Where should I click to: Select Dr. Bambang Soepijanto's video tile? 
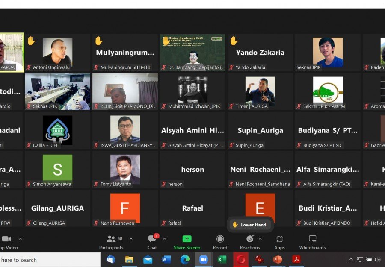[192, 53]
